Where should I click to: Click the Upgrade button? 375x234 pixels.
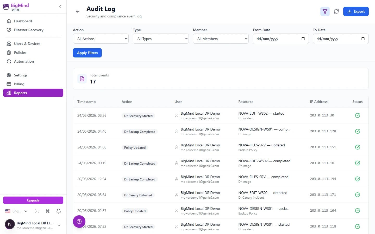(33, 200)
